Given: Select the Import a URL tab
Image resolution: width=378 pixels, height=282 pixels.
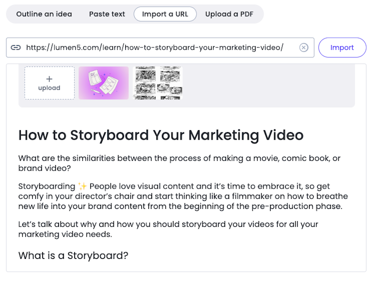Looking at the screenshot, I should 165,14.
